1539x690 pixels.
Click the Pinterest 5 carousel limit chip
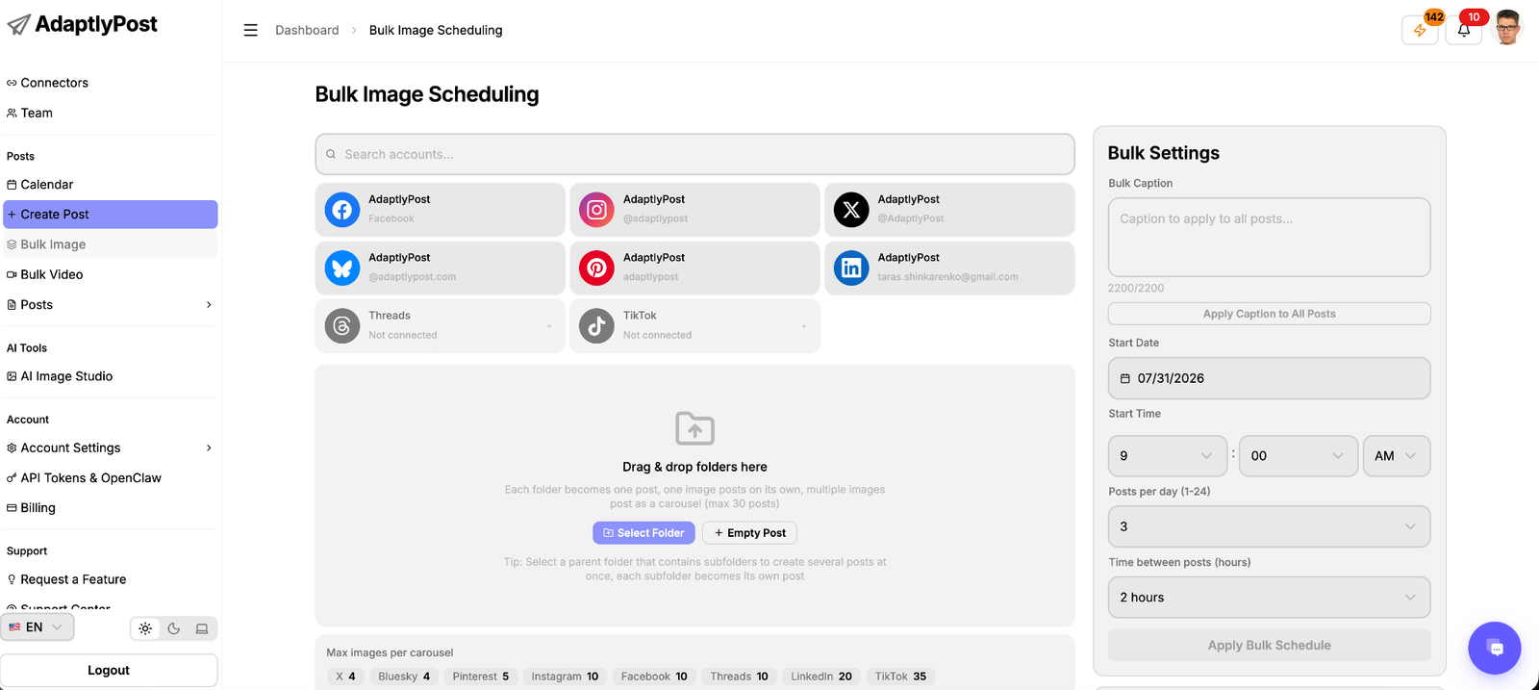tap(481, 677)
